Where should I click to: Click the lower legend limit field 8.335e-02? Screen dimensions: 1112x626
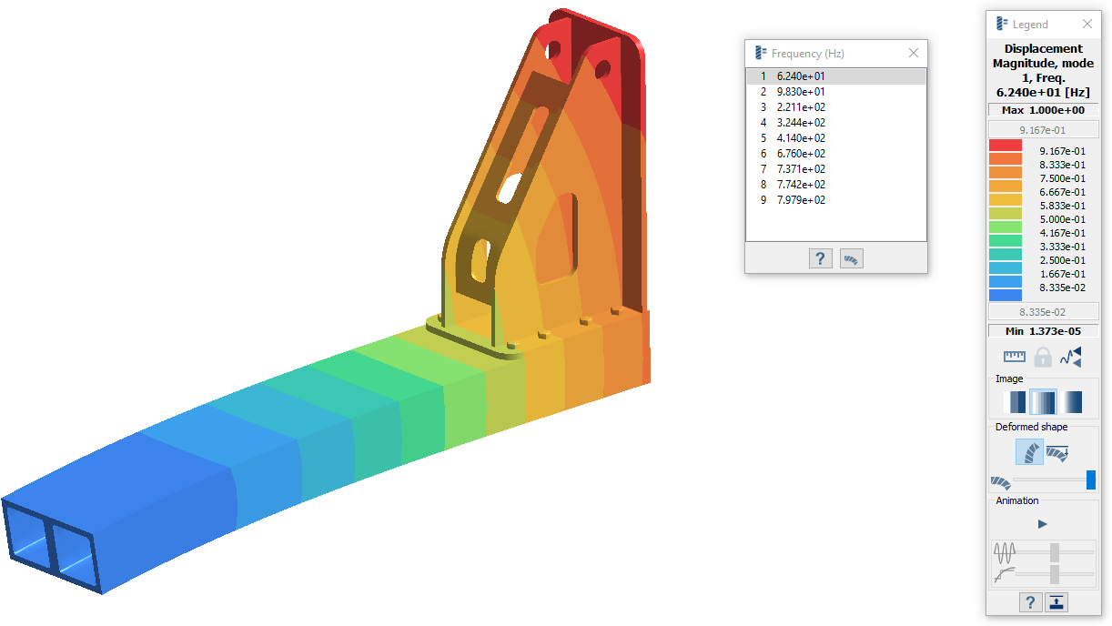pyautogui.click(x=1043, y=311)
